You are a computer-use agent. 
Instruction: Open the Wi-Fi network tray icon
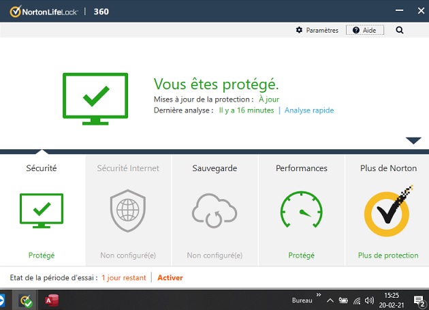point(357,301)
